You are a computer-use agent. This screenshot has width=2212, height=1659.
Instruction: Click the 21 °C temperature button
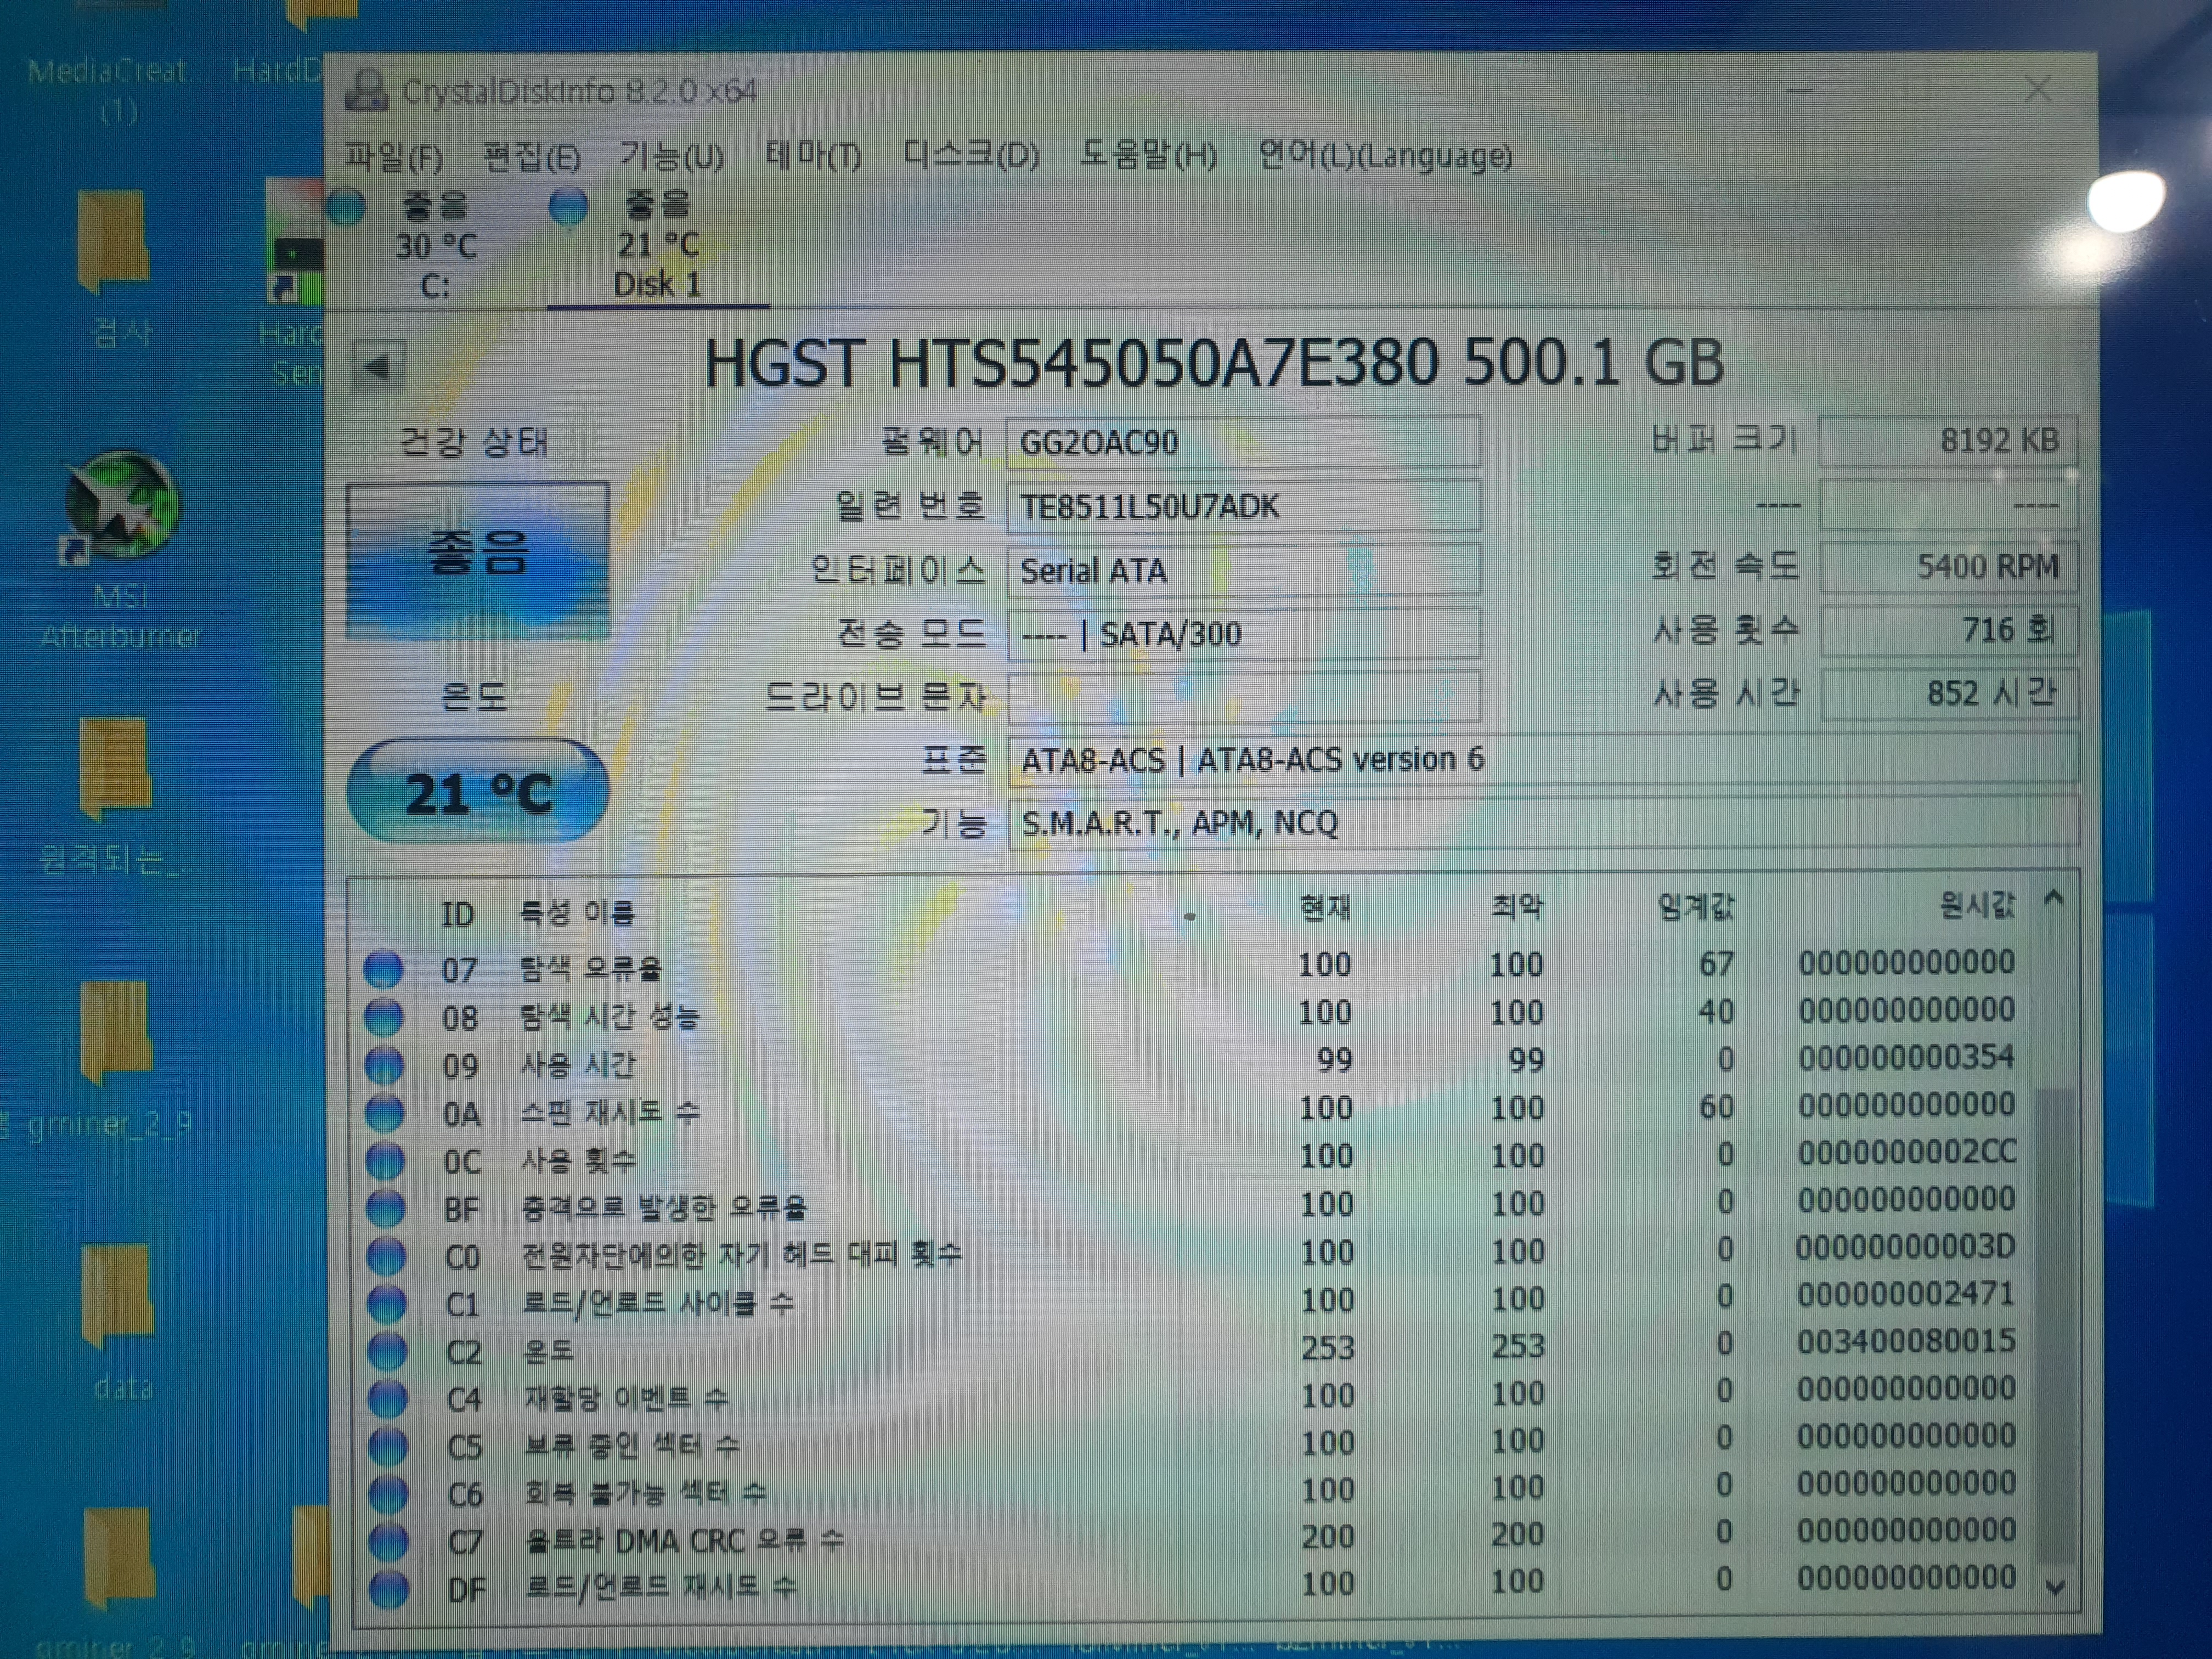coord(478,791)
